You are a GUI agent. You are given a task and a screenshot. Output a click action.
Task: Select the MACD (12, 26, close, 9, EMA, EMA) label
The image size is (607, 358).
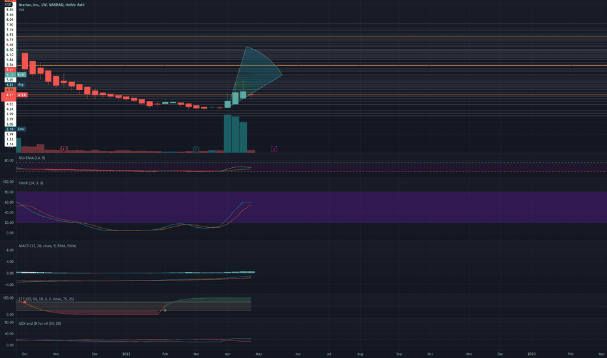tap(48, 246)
